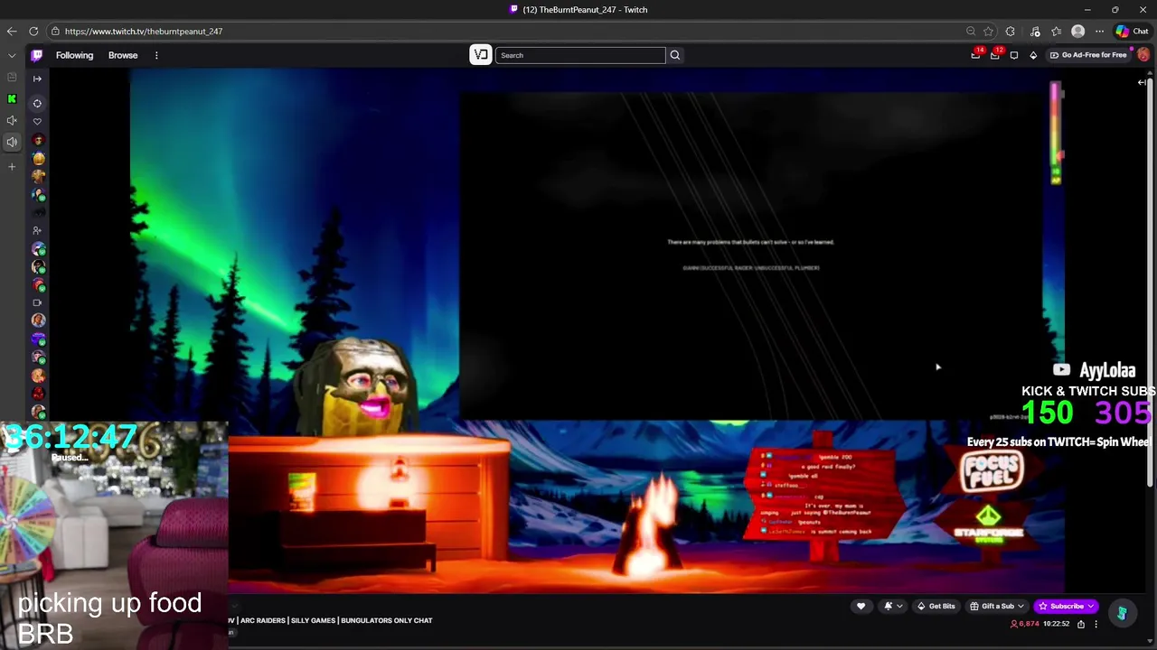Open browser Settings and more menu

[1100, 31]
